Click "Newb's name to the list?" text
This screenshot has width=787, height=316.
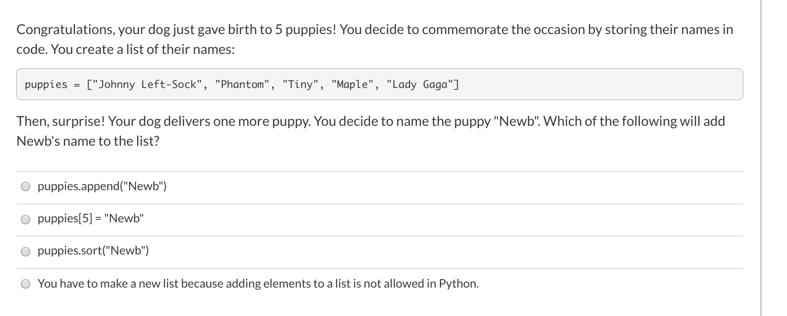click(x=88, y=141)
